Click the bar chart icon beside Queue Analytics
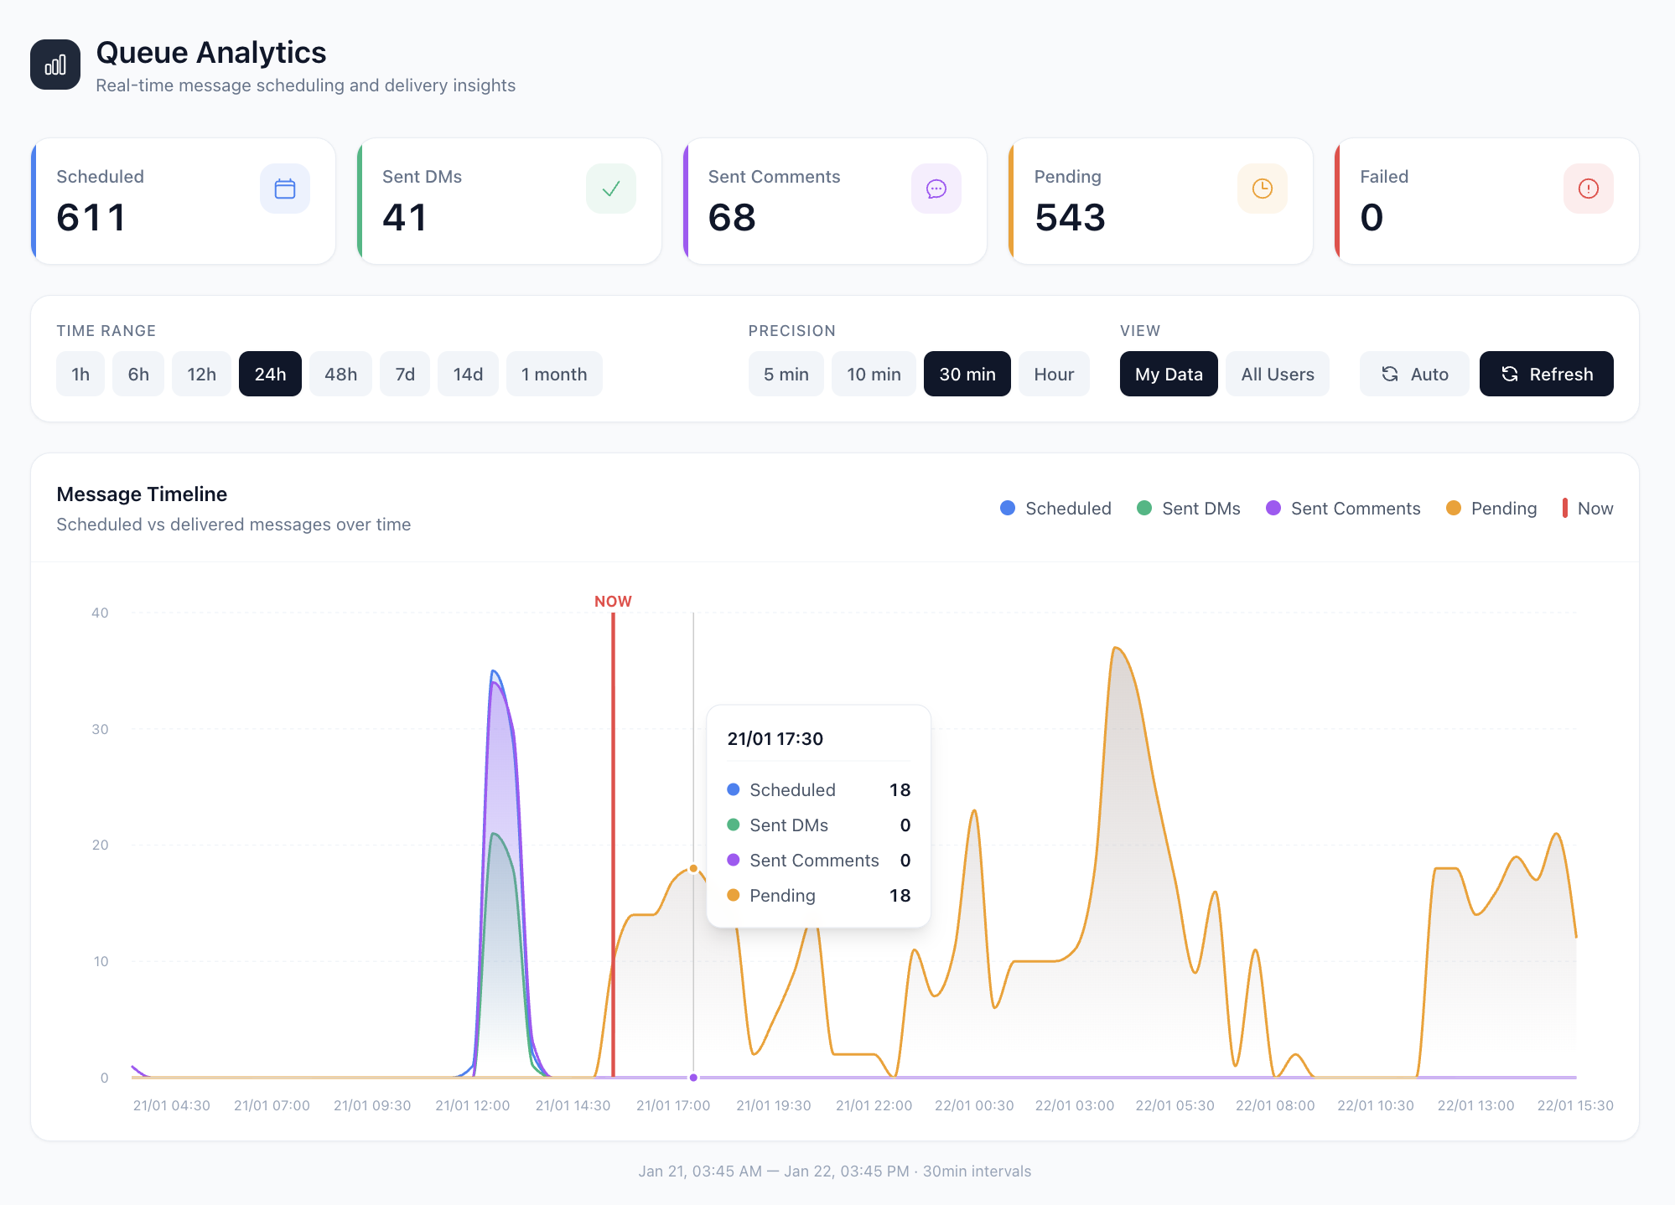The width and height of the screenshot is (1675, 1205). [x=54, y=64]
